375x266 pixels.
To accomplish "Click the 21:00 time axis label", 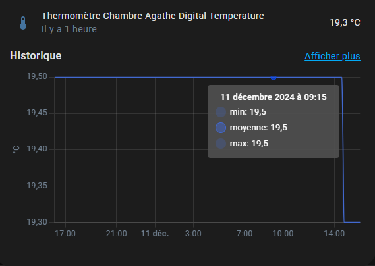I will pos(116,234).
